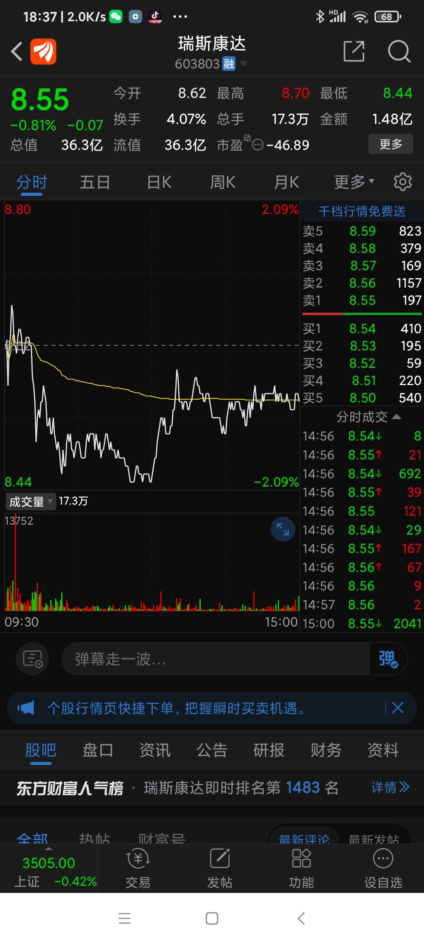The image size is (424, 944).
Task: Switch to the 五日 chart tab
Action: pyautogui.click(x=95, y=182)
